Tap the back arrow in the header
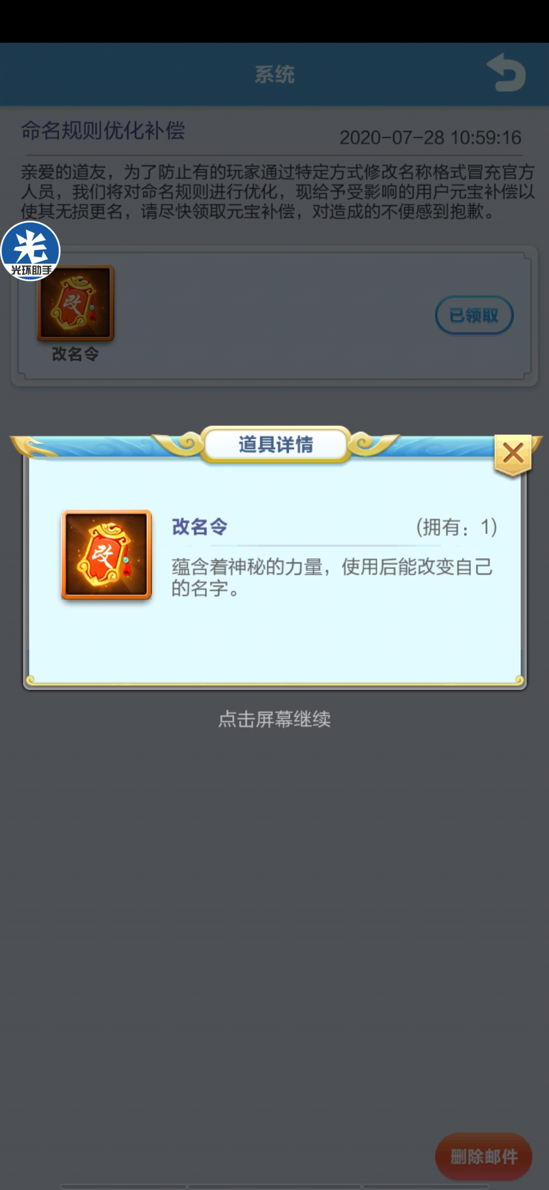Image resolution: width=549 pixels, height=1190 pixels. tap(506, 73)
